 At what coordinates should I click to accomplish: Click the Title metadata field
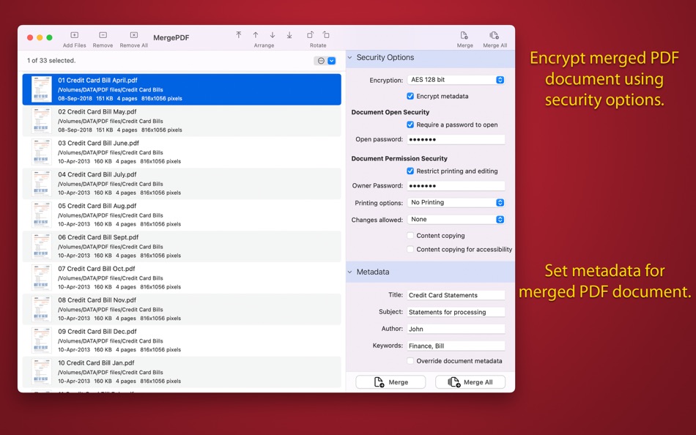tap(456, 295)
